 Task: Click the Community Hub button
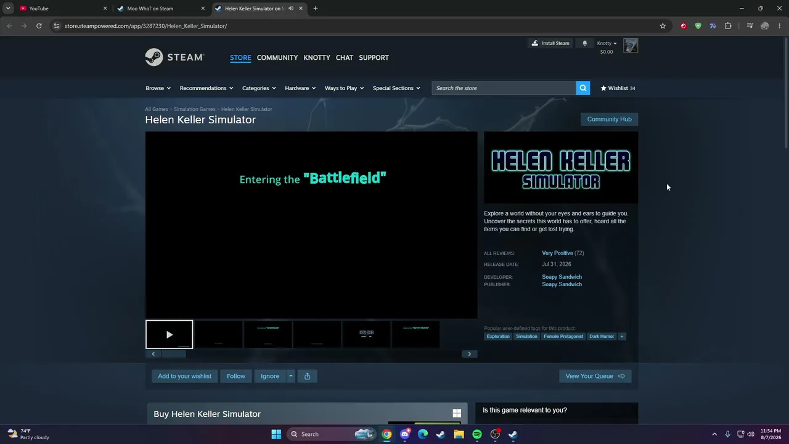point(610,119)
